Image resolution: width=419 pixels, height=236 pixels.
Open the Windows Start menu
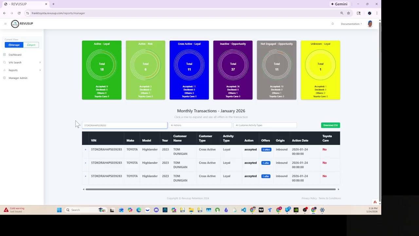point(59,210)
